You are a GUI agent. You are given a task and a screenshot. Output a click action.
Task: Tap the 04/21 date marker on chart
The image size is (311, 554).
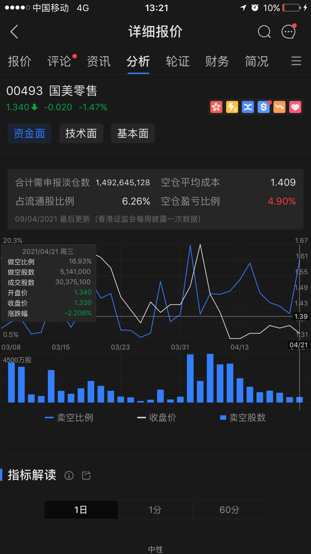[x=298, y=345]
